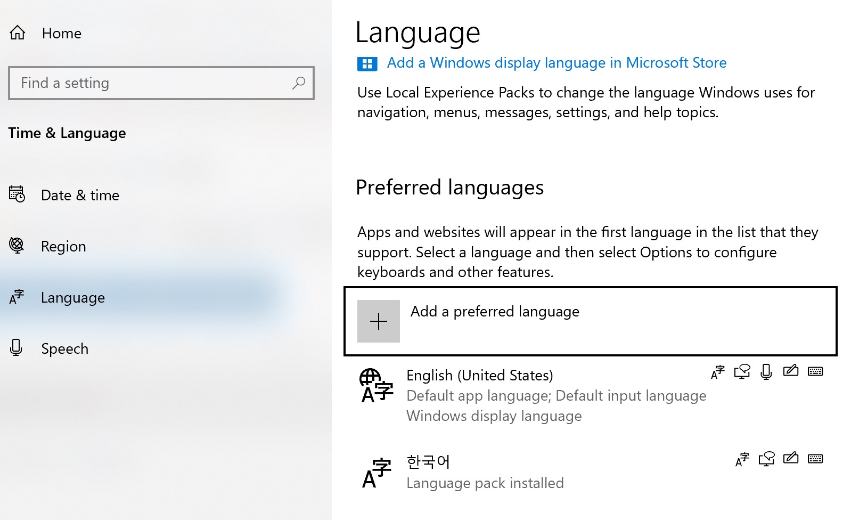Click the Microsoft Store icon

click(x=367, y=64)
